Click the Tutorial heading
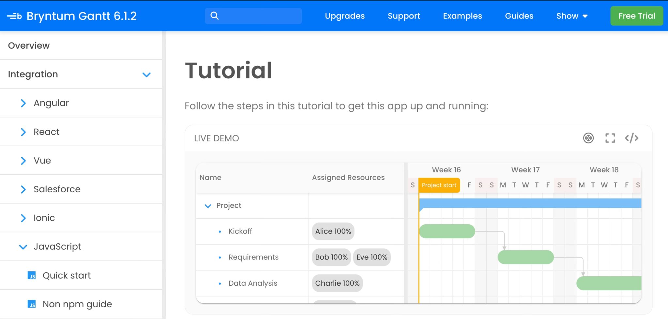 [x=228, y=71]
